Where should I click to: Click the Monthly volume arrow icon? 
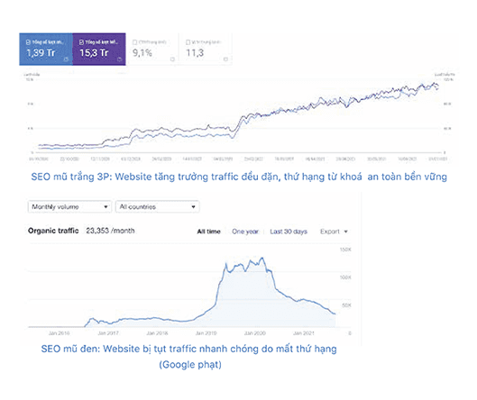[x=105, y=206]
